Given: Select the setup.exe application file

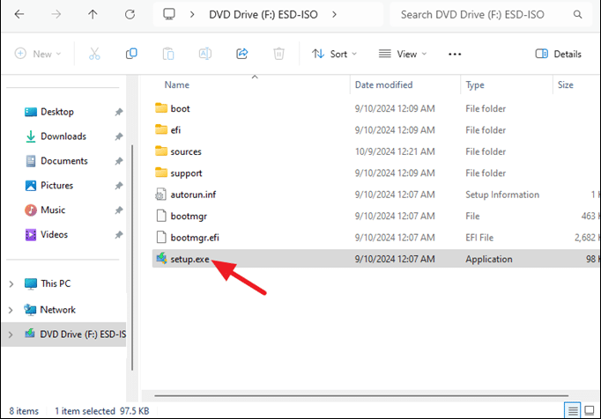Looking at the screenshot, I should (189, 260).
